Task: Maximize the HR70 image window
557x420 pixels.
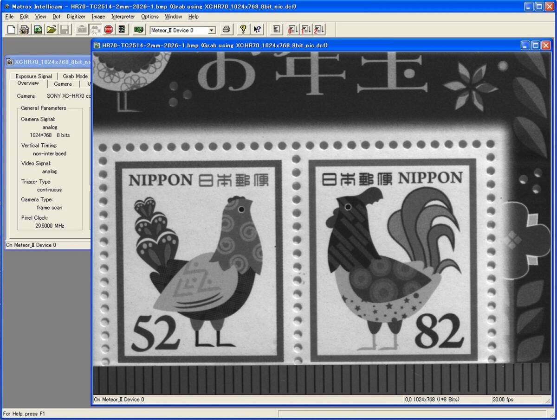Action: click(535, 45)
